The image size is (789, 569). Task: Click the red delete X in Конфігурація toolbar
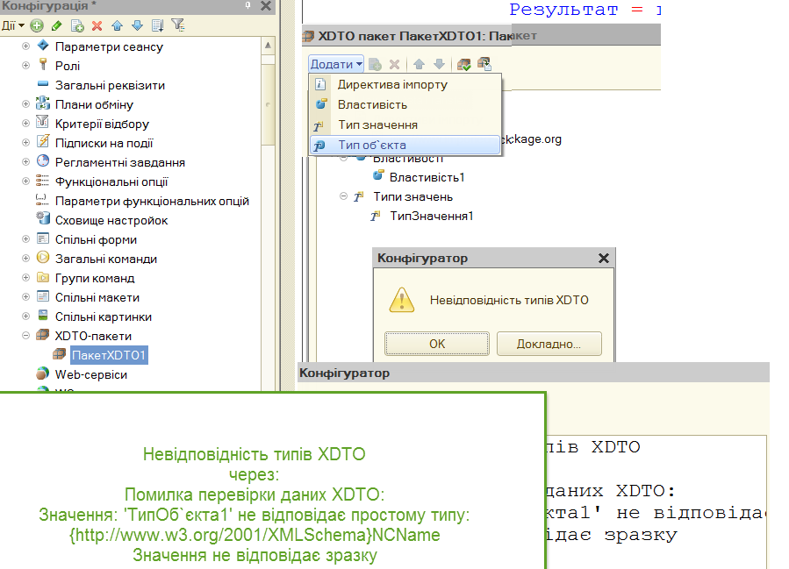tap(97, 26)
